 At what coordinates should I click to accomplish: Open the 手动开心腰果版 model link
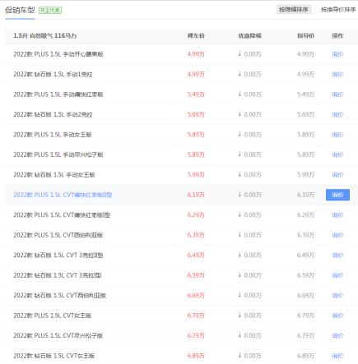coord(58,54)
